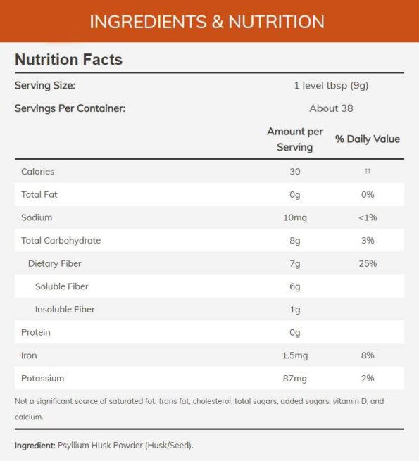
Task: Click the Iron 1.5mg amount
Action: tap(295, 355)
